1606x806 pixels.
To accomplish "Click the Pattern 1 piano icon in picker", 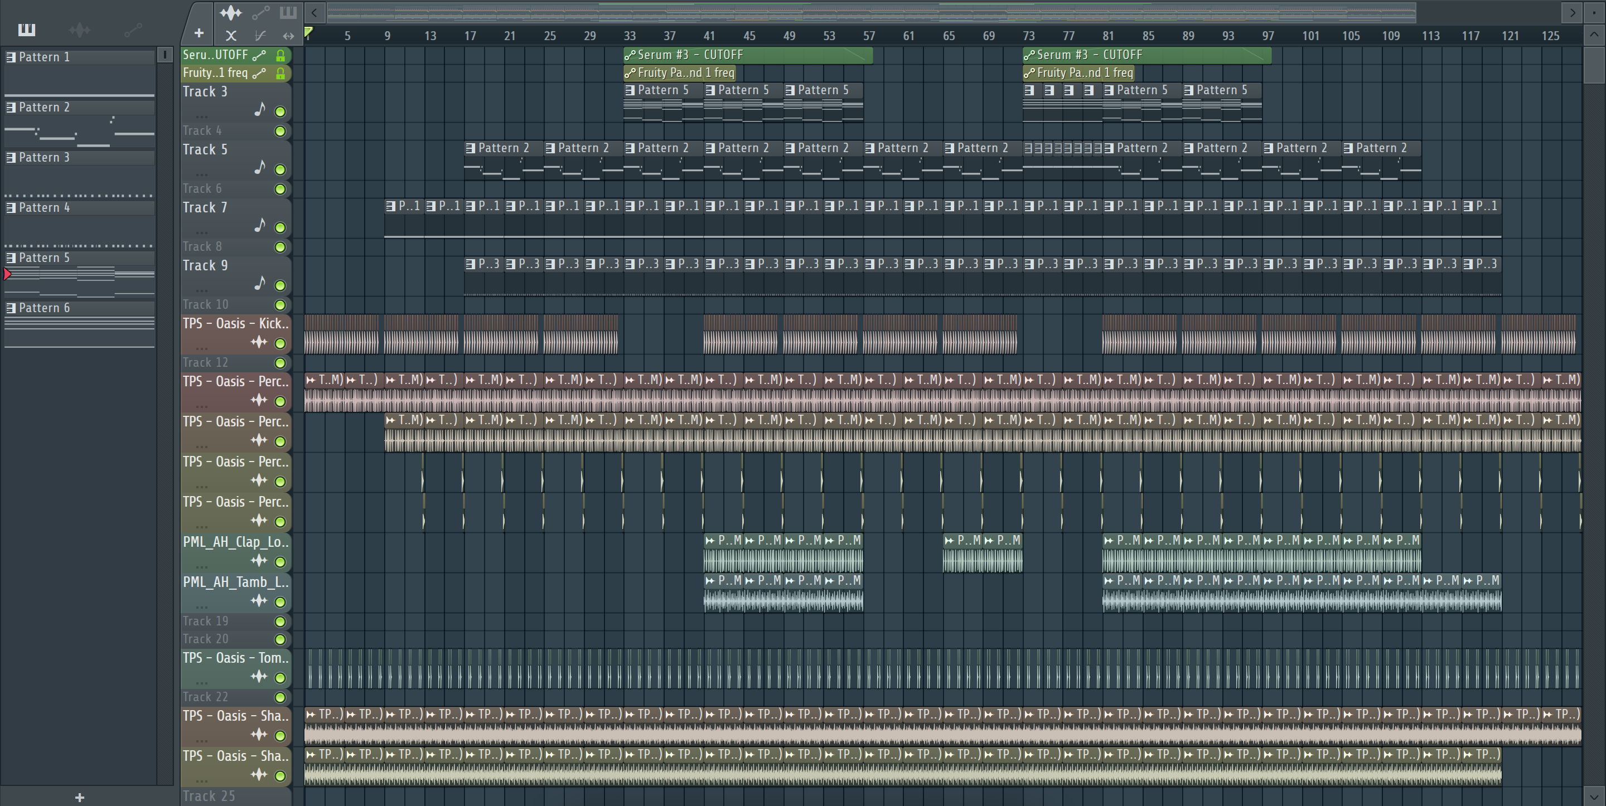I will (11, 57).
